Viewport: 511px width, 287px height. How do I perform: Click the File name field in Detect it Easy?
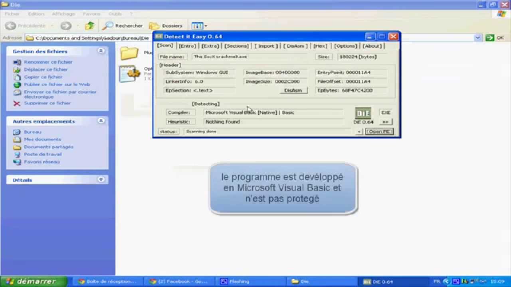coord(250,57)
